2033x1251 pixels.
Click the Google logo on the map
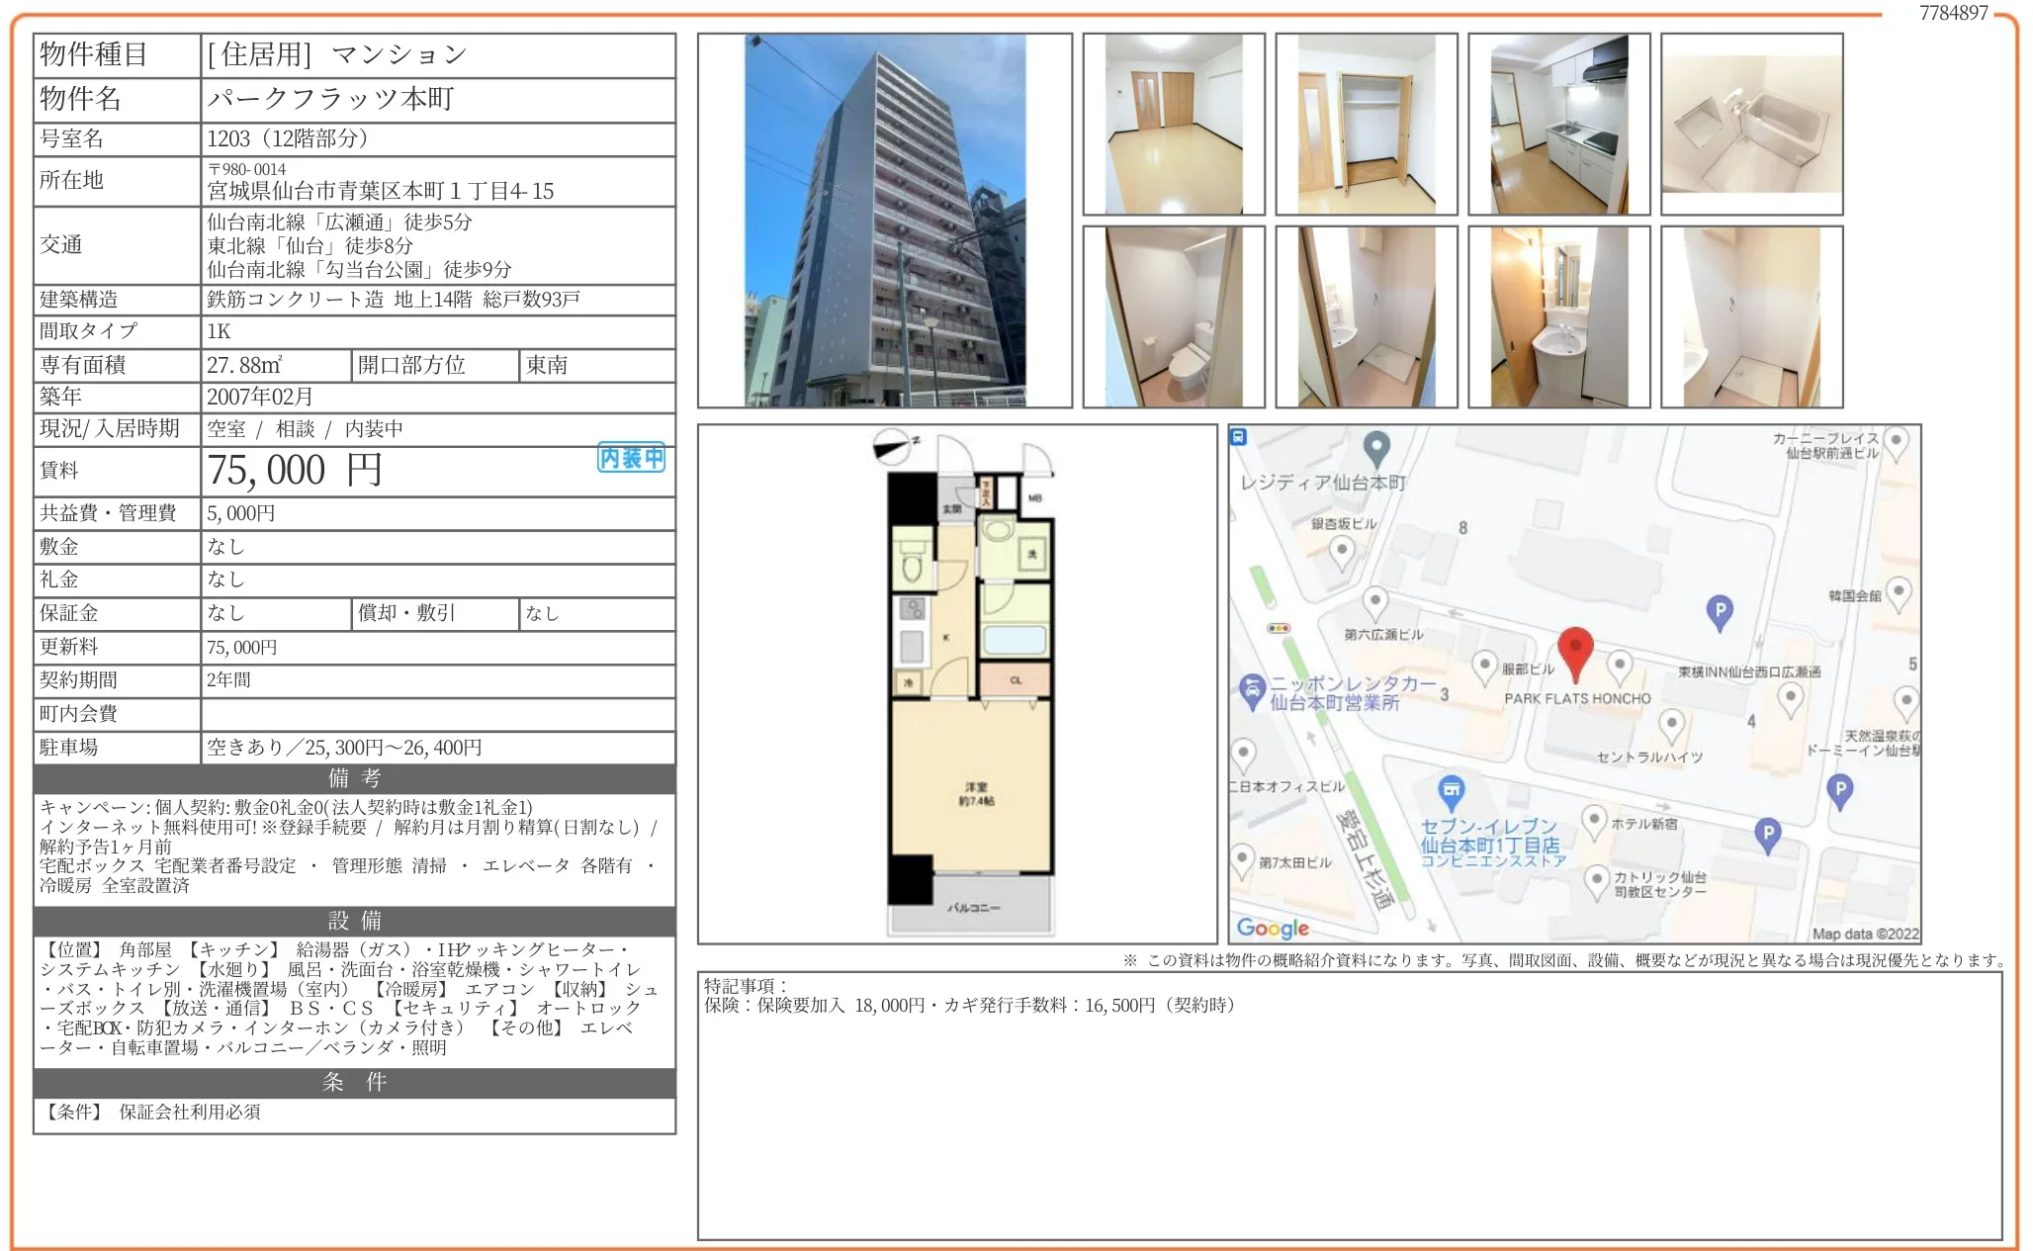coord(1273,928)
